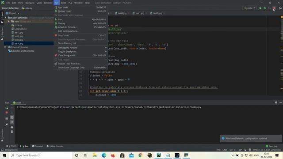Toggle soft-wrap in the Run console
The image size is (283, 159).
tap(12, 117)
